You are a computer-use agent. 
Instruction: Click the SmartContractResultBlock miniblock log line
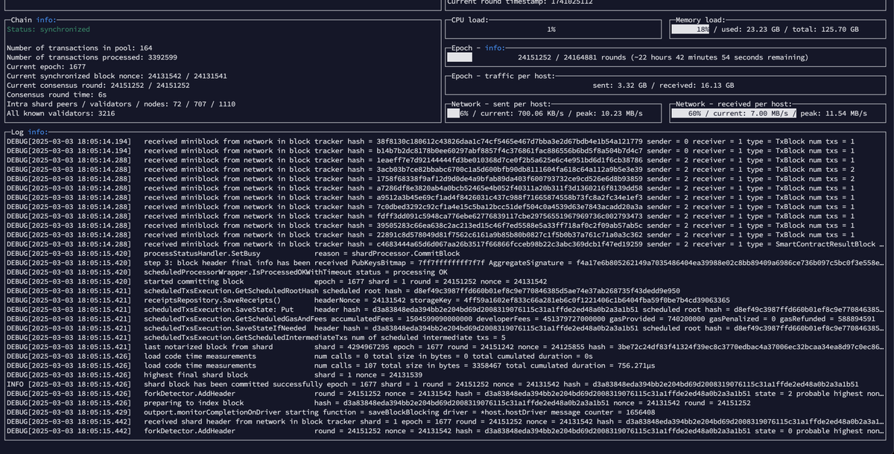[446, 243]
